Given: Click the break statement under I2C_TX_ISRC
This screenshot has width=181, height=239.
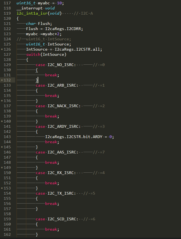Looking at the screenshot, I should 52,204.
